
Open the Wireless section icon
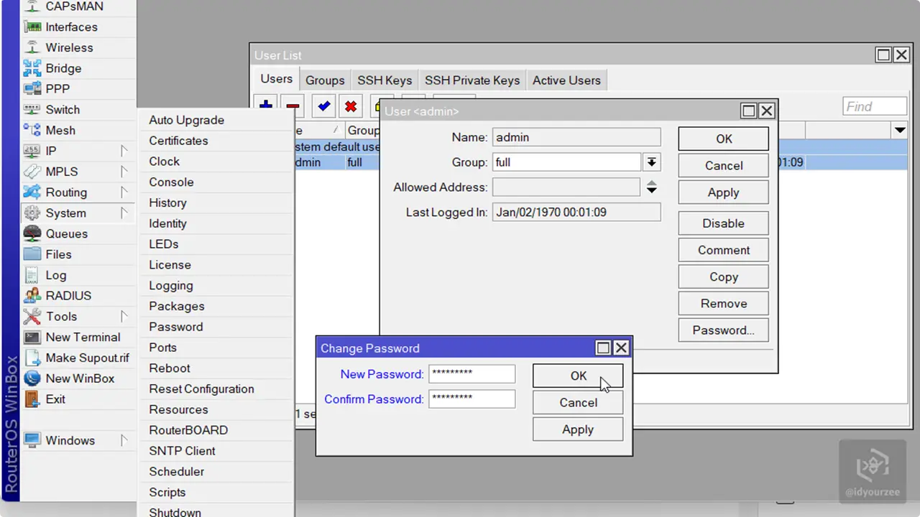tap(32, 47)
